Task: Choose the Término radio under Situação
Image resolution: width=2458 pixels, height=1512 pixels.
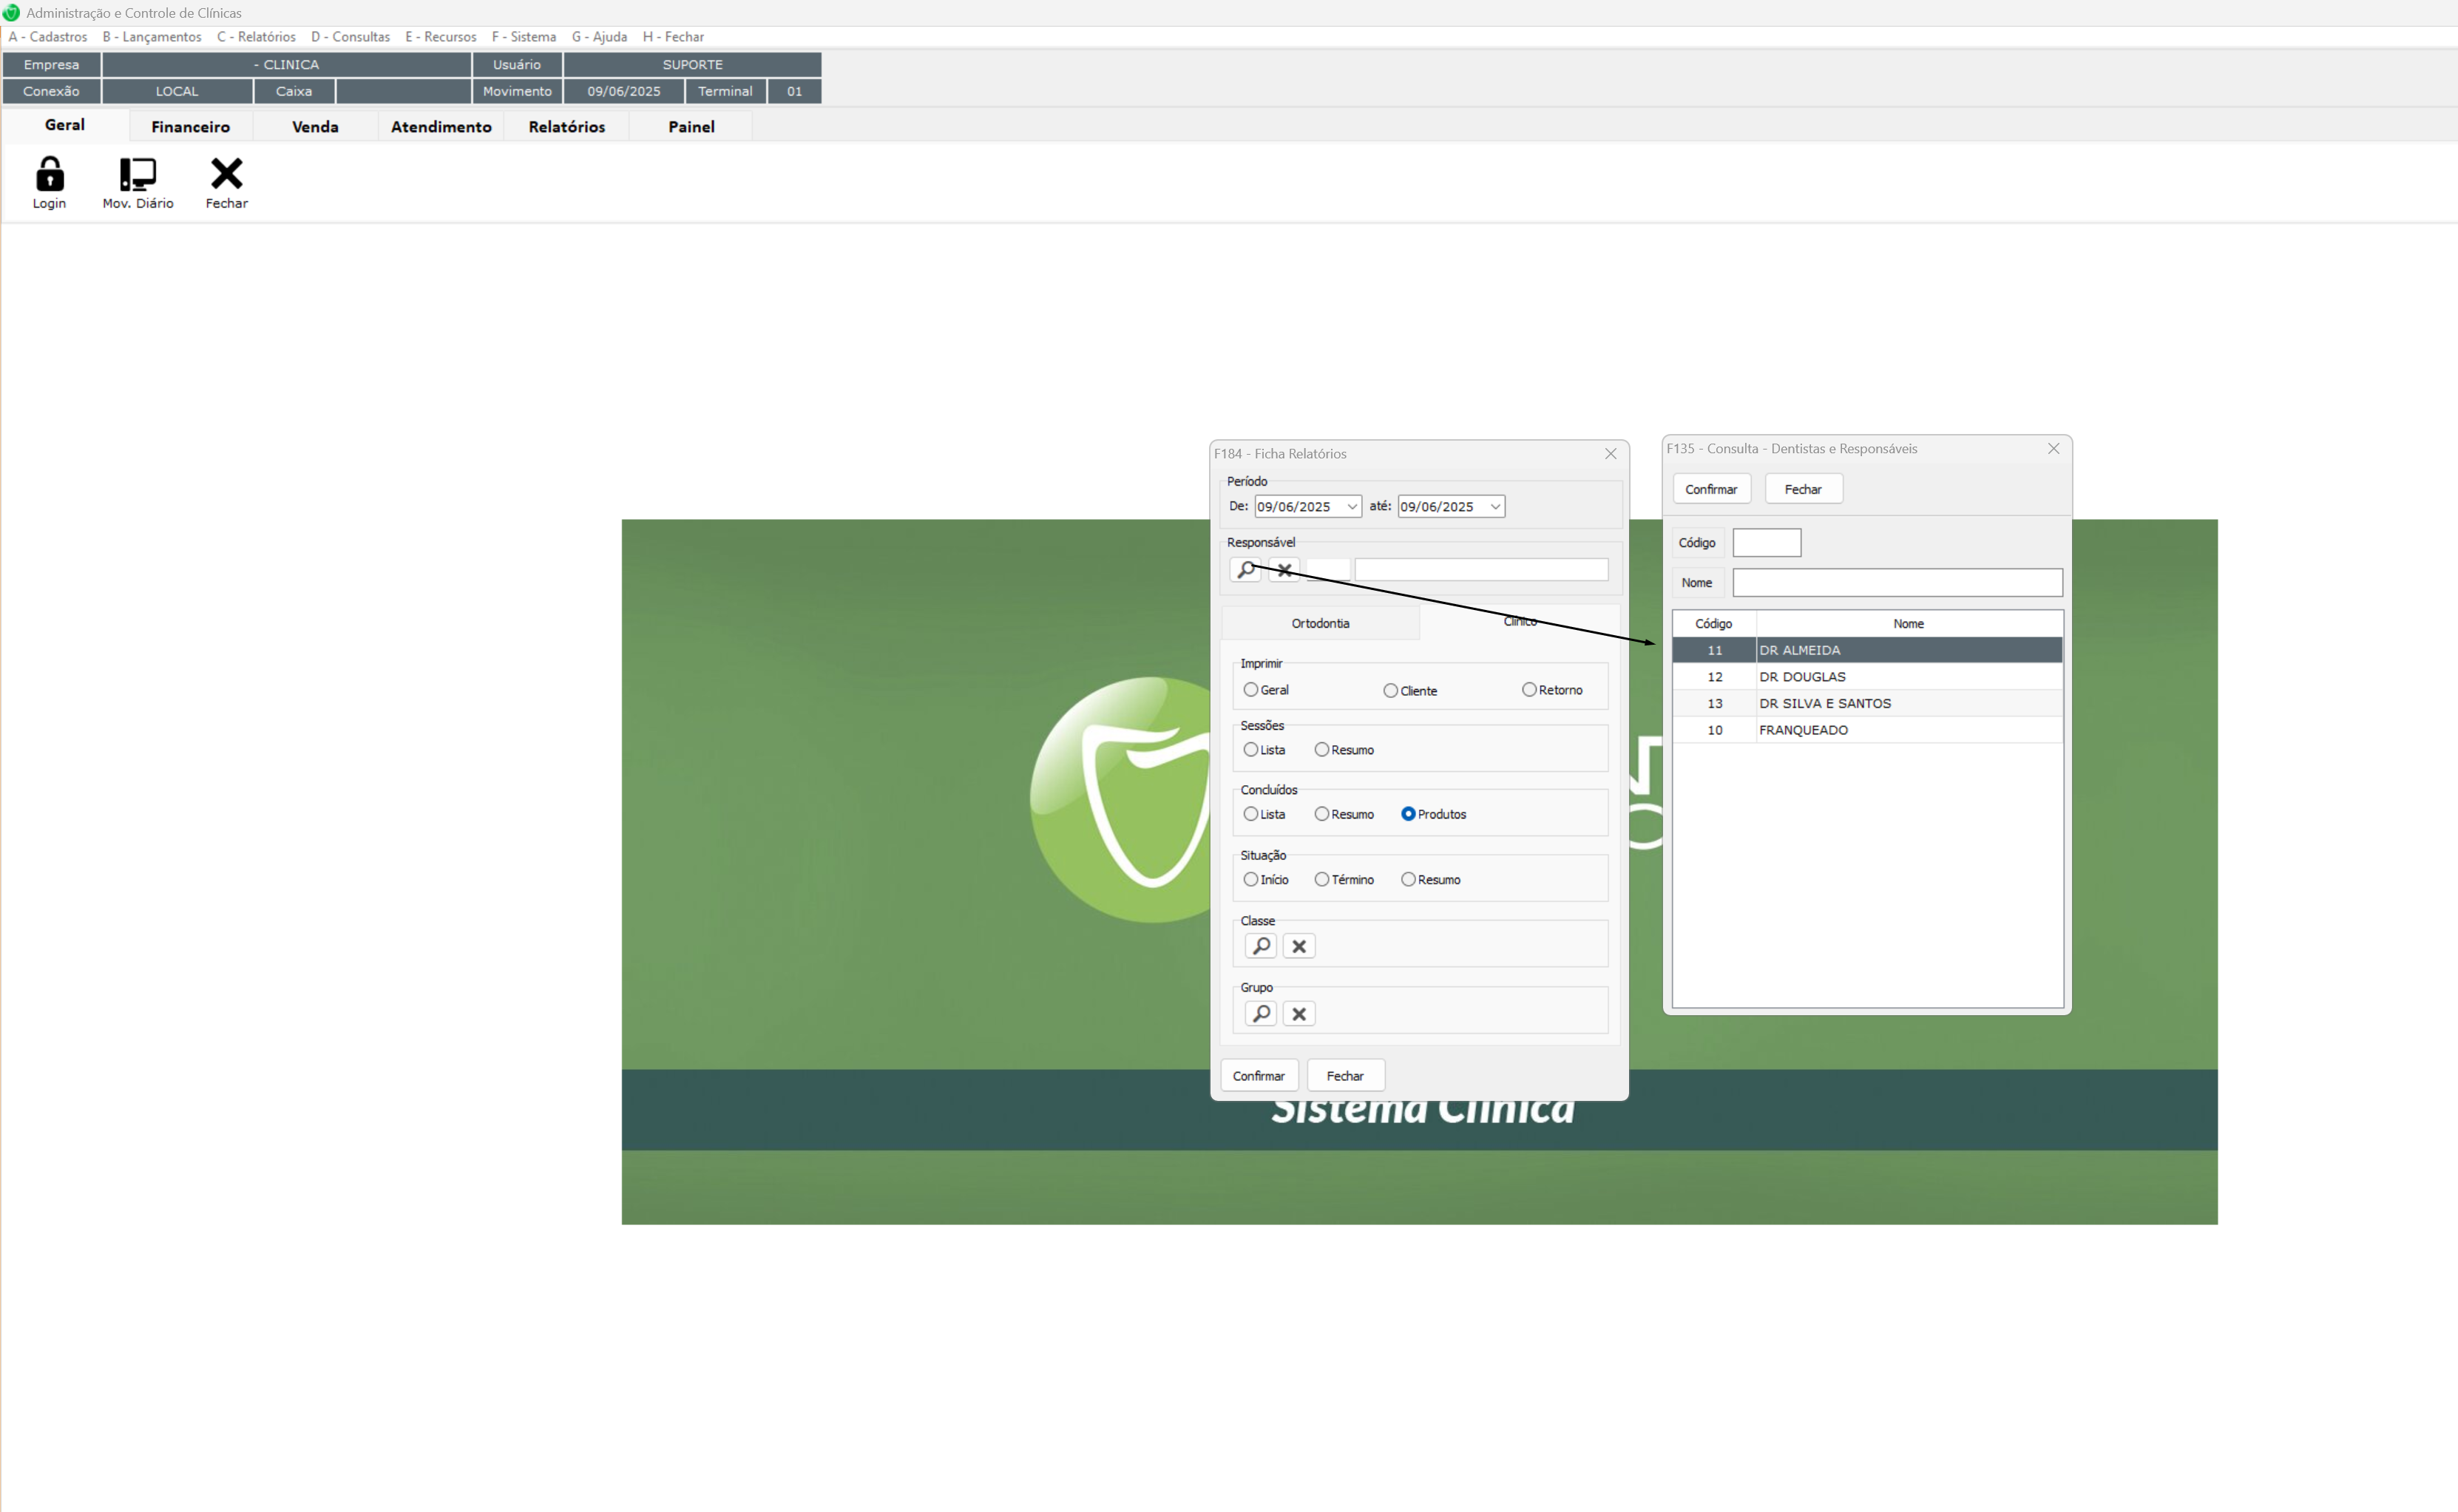Action: click(x=1322, y=880)
